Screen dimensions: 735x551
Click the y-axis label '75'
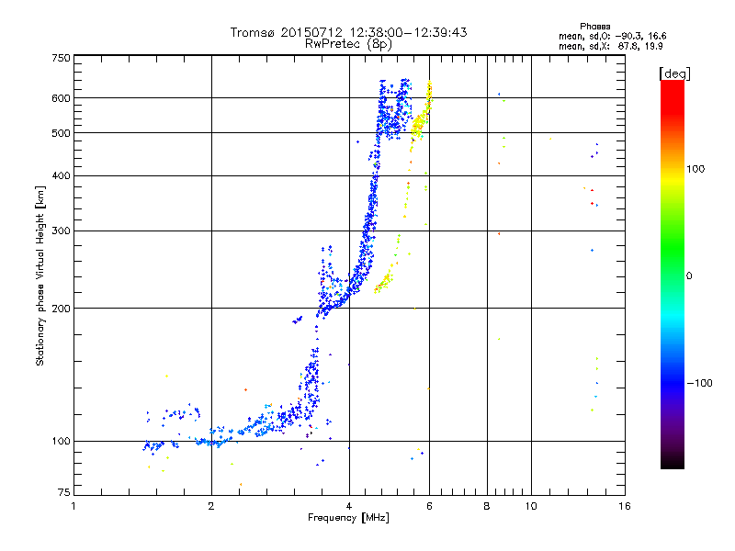coord(64,492)
